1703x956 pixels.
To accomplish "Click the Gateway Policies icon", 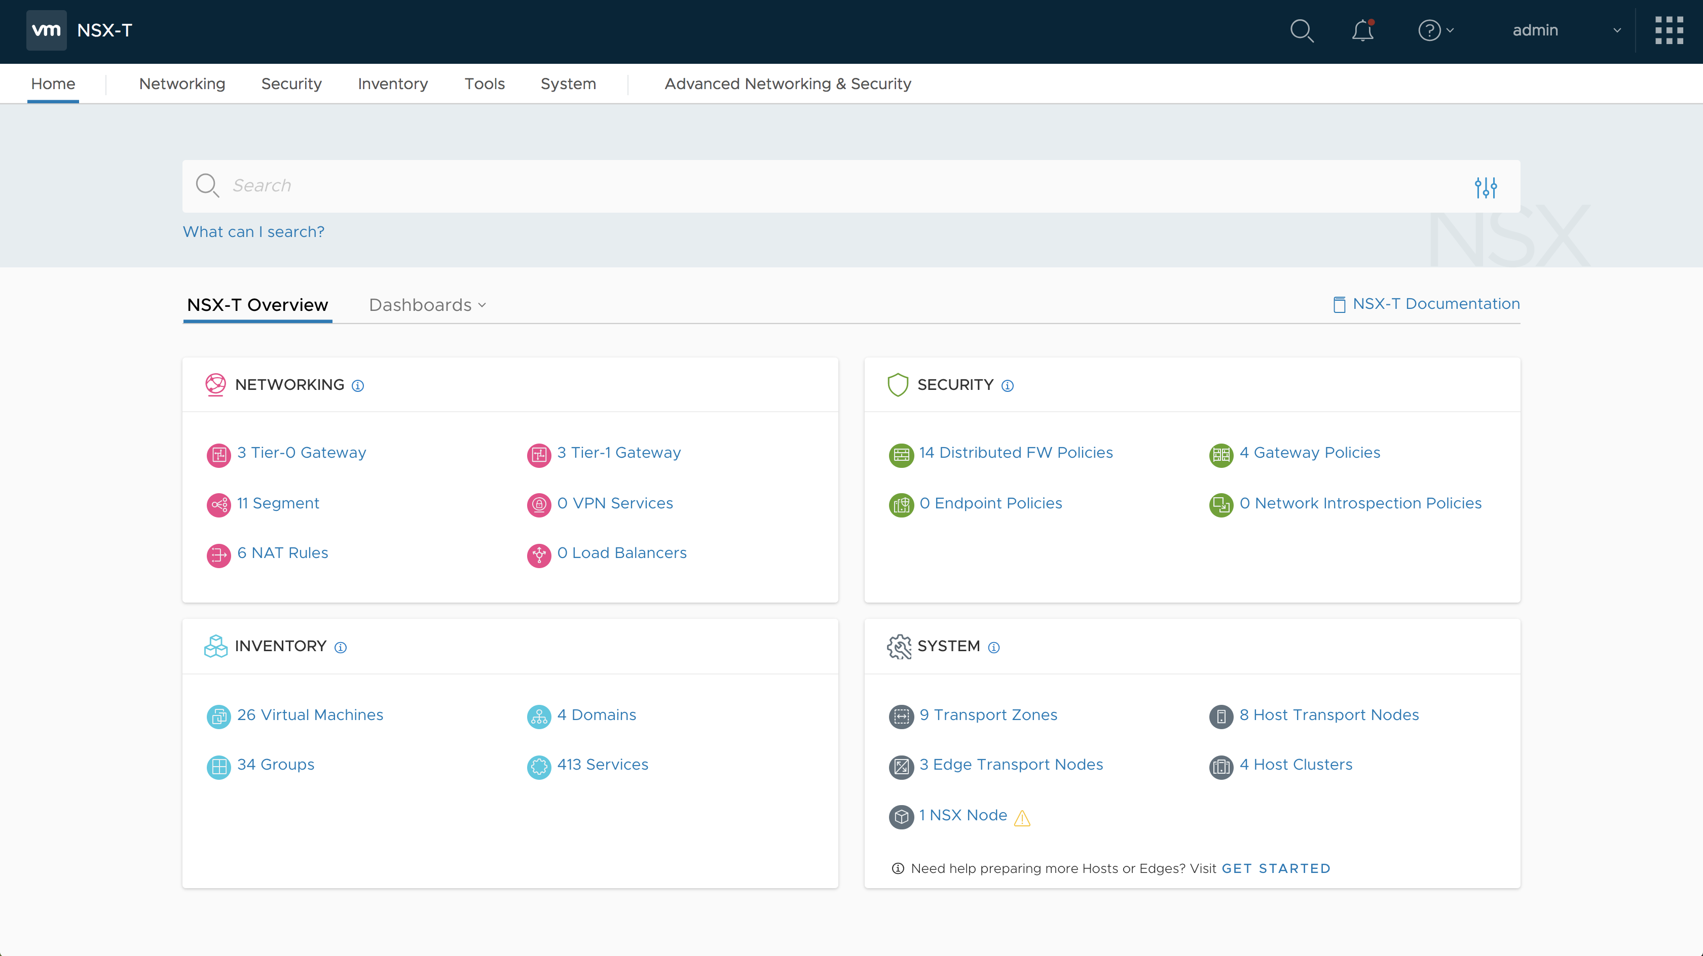I will click(x=1221, y=455).
